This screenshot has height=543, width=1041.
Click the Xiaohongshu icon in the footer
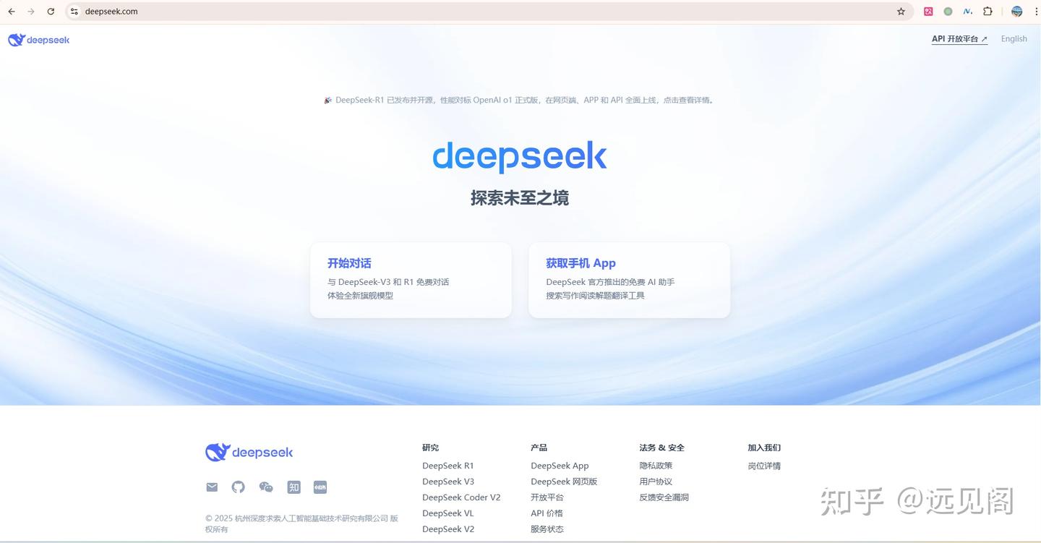click(320, 487)
